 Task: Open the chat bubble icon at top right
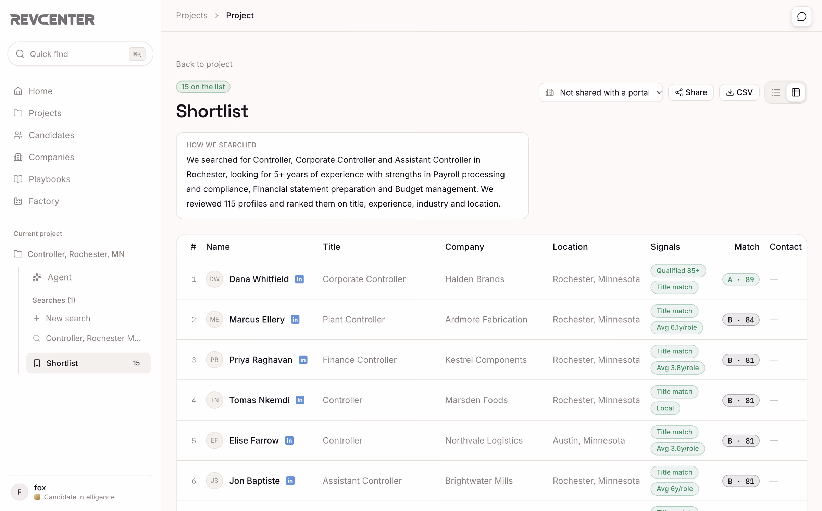pos(801,16)
